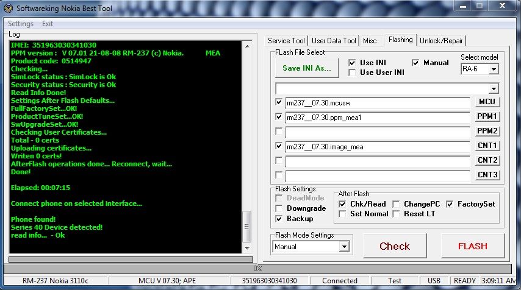The image size is (521, 290).
Task: Click the Softwareking app icon in title bar
Action: 8,9
